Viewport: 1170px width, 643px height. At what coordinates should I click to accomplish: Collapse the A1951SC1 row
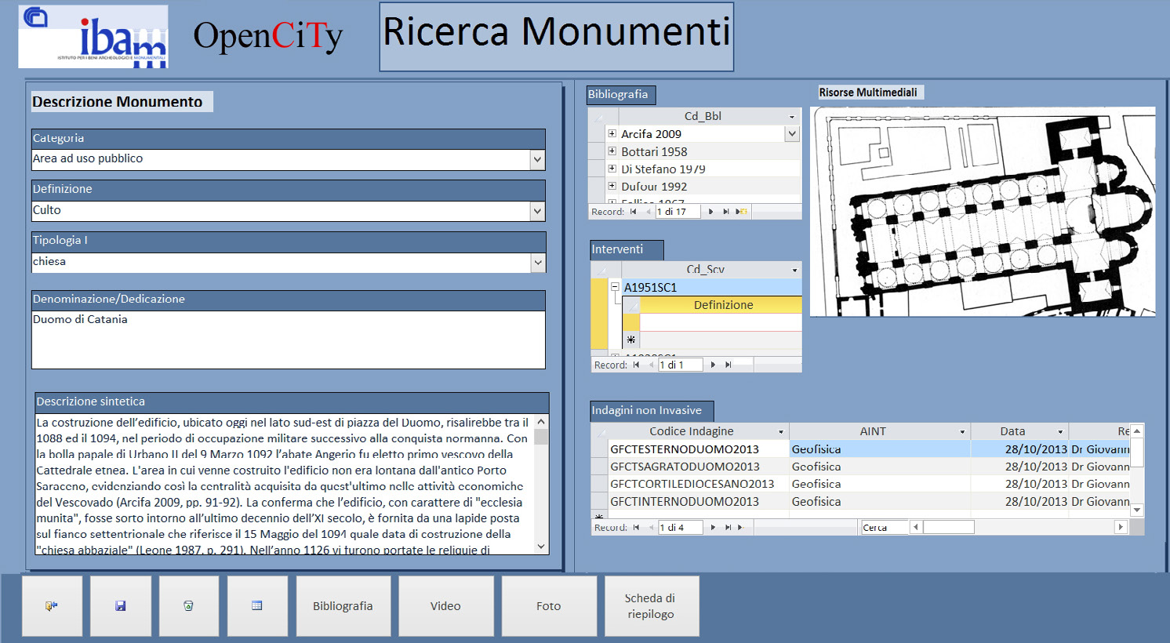[616, 287]
